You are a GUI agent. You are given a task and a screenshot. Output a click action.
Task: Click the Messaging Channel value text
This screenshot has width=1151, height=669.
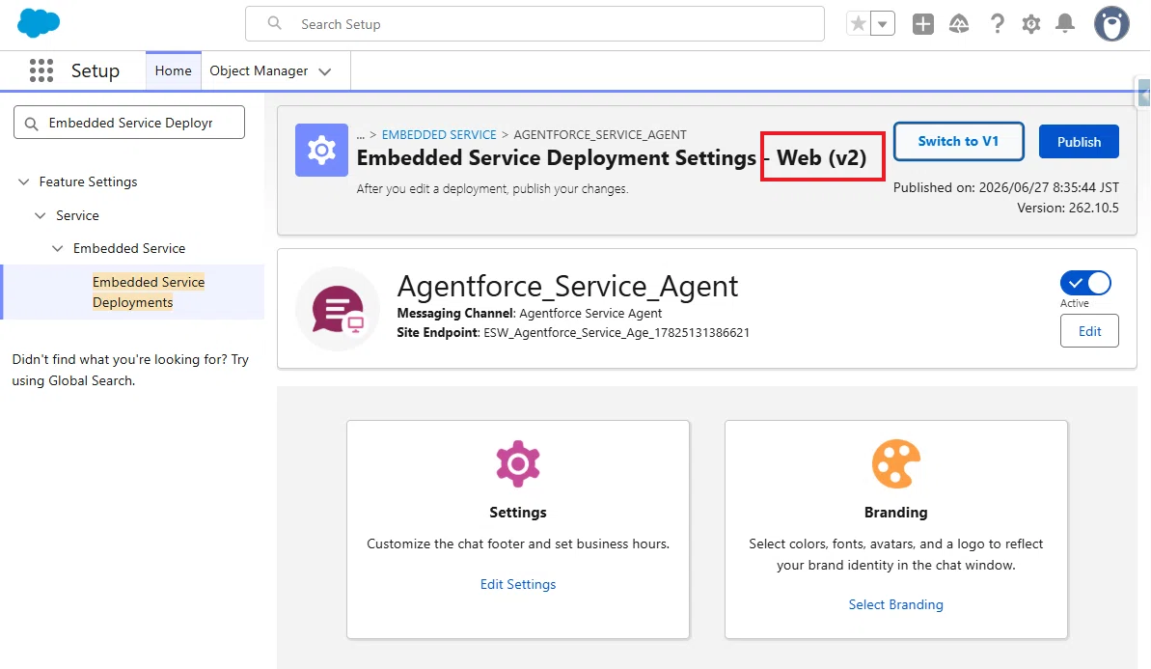point(590,313)
